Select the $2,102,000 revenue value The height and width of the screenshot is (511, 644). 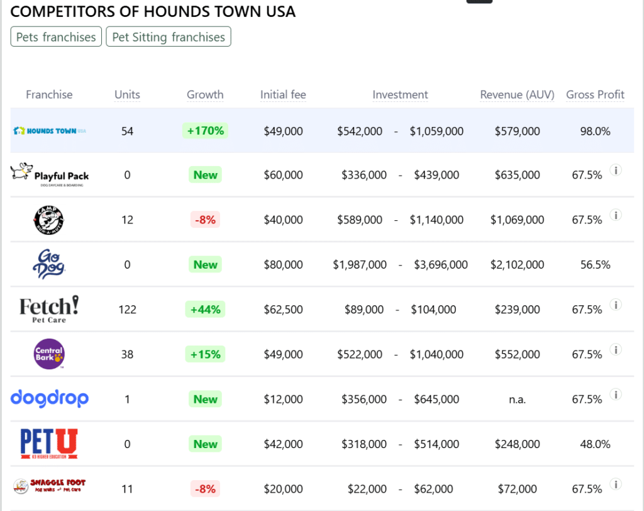click(x=517, y=264)
